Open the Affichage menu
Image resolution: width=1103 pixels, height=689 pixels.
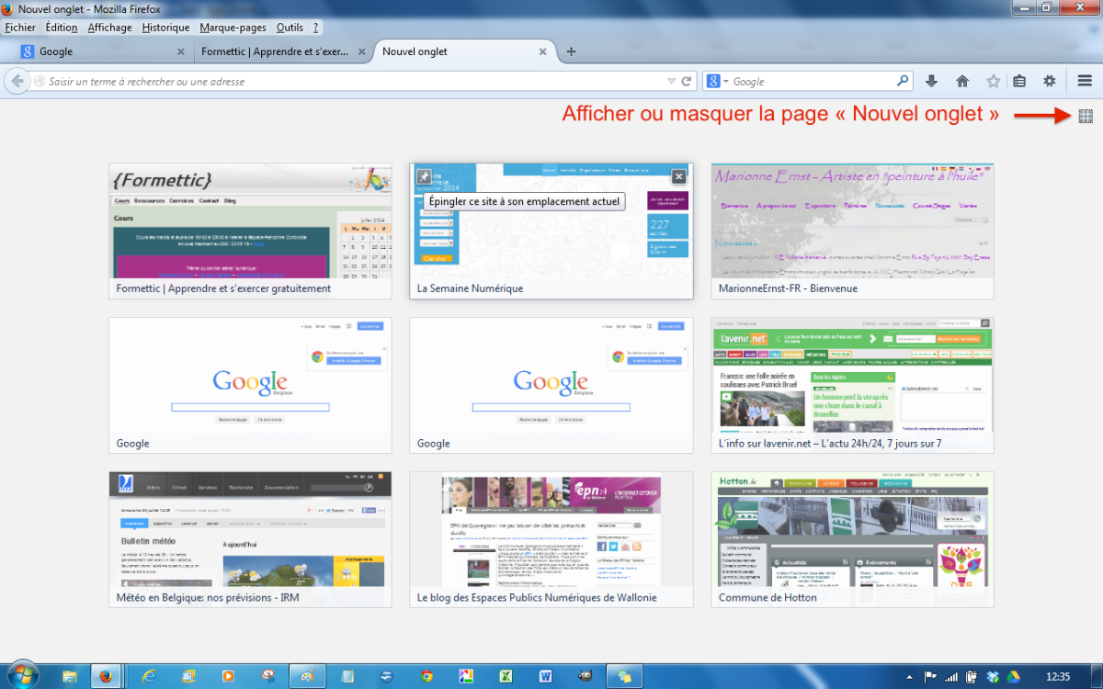point(110,28)
